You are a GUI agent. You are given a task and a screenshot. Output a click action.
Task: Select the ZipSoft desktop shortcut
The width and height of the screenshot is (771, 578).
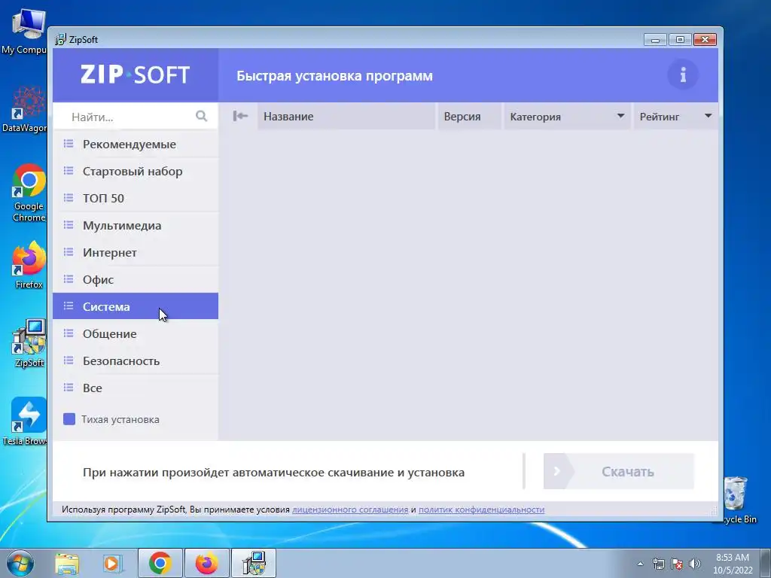[x=29, y=342]
